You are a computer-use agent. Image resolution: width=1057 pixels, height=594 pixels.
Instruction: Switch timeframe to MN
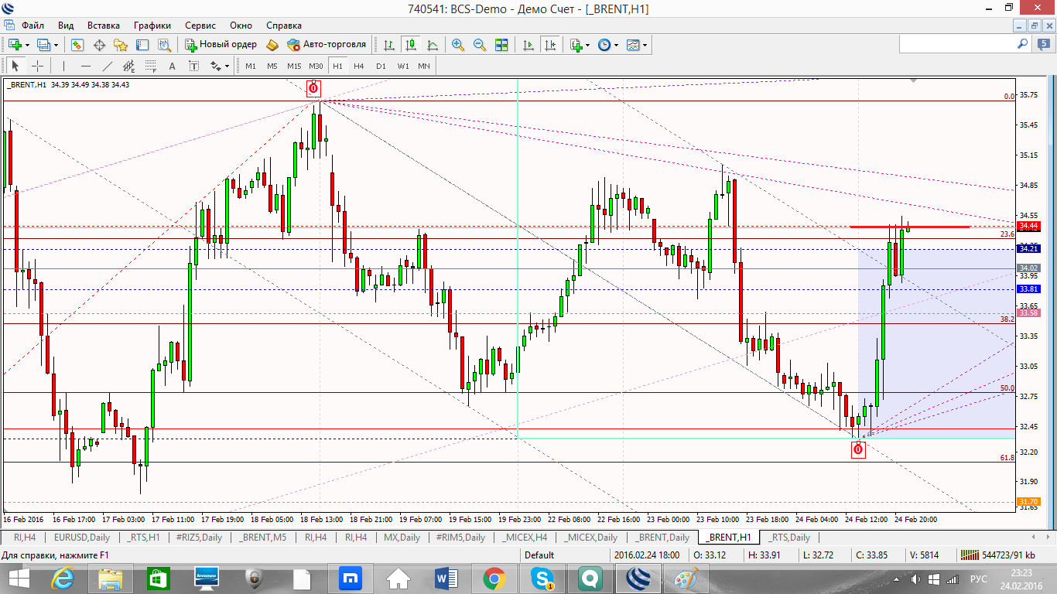(x=424, y=66)
